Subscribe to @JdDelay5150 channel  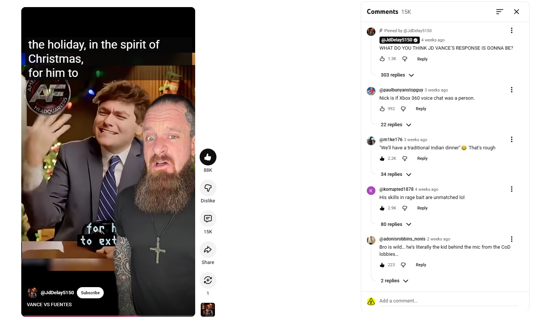pos(90,293)
